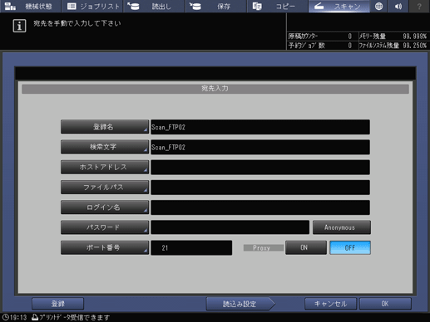Set login to Anonymous
The width and height of the screenshot is (430, 322).
coord(342,227)
